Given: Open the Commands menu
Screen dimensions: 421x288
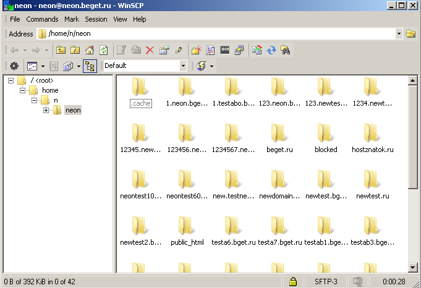Looking at the screenshot, I should tap(42, 19).
